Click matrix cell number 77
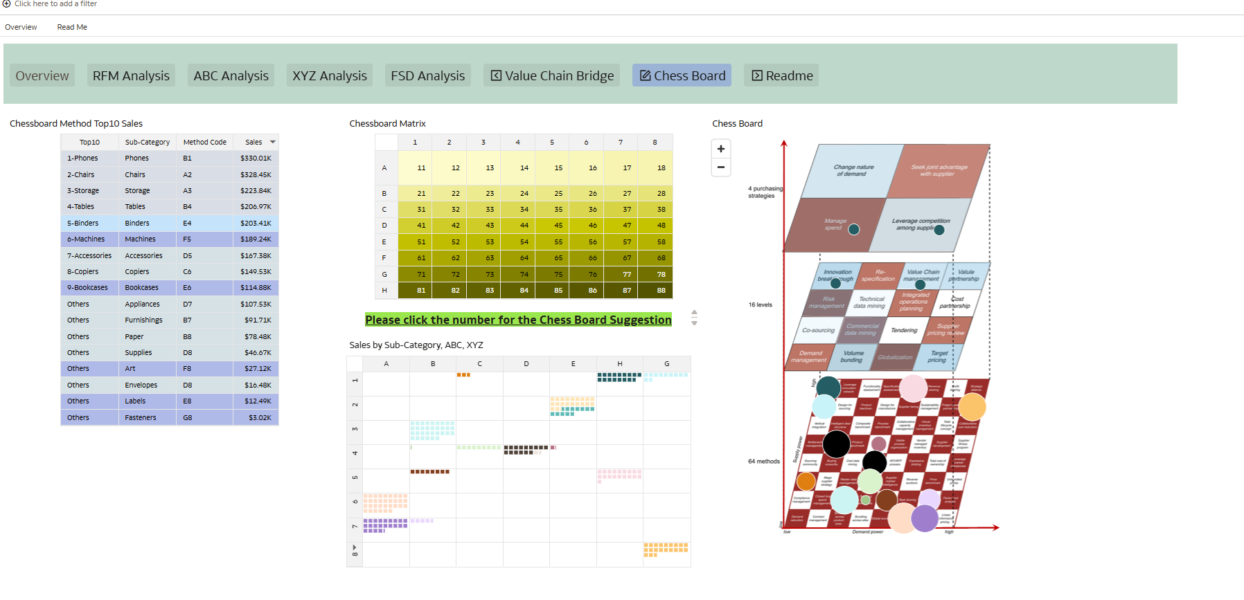Viewport: 1244px width, 600px height. pos(621,274)
